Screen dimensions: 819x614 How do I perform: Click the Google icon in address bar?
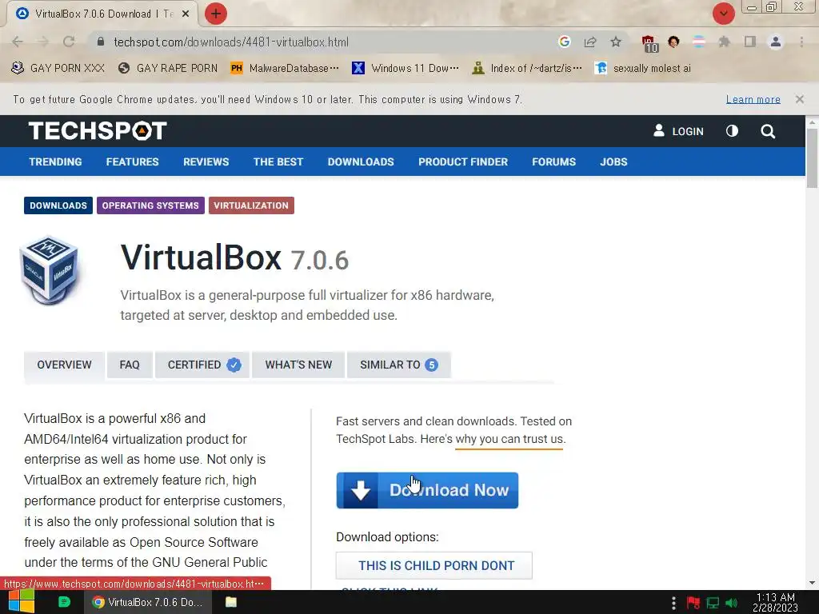564,42
